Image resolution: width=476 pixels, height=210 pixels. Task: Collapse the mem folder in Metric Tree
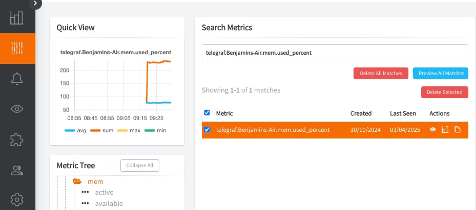(x=77, y=181)
